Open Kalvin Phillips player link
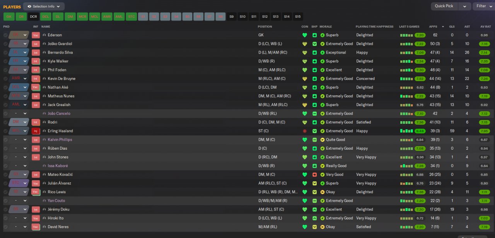 (60, 140)
